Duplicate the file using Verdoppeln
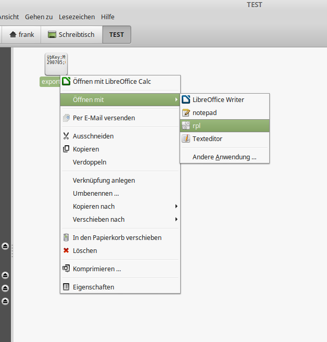Viewport: 327px width, 342px height. click(120, 162)
